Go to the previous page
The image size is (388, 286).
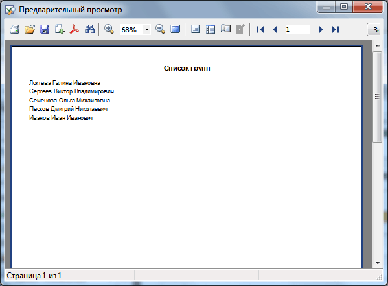pyautogui.click(x=275, y=30)
